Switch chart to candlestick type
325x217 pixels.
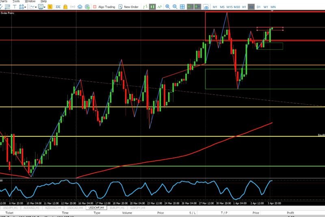click(x=152, y=7)
